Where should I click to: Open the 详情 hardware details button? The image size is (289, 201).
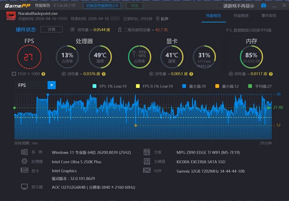coord(52,29)
